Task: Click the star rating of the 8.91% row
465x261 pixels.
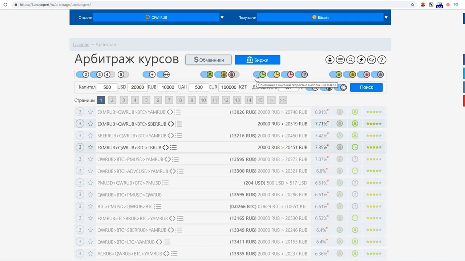Action: (374, 112)
